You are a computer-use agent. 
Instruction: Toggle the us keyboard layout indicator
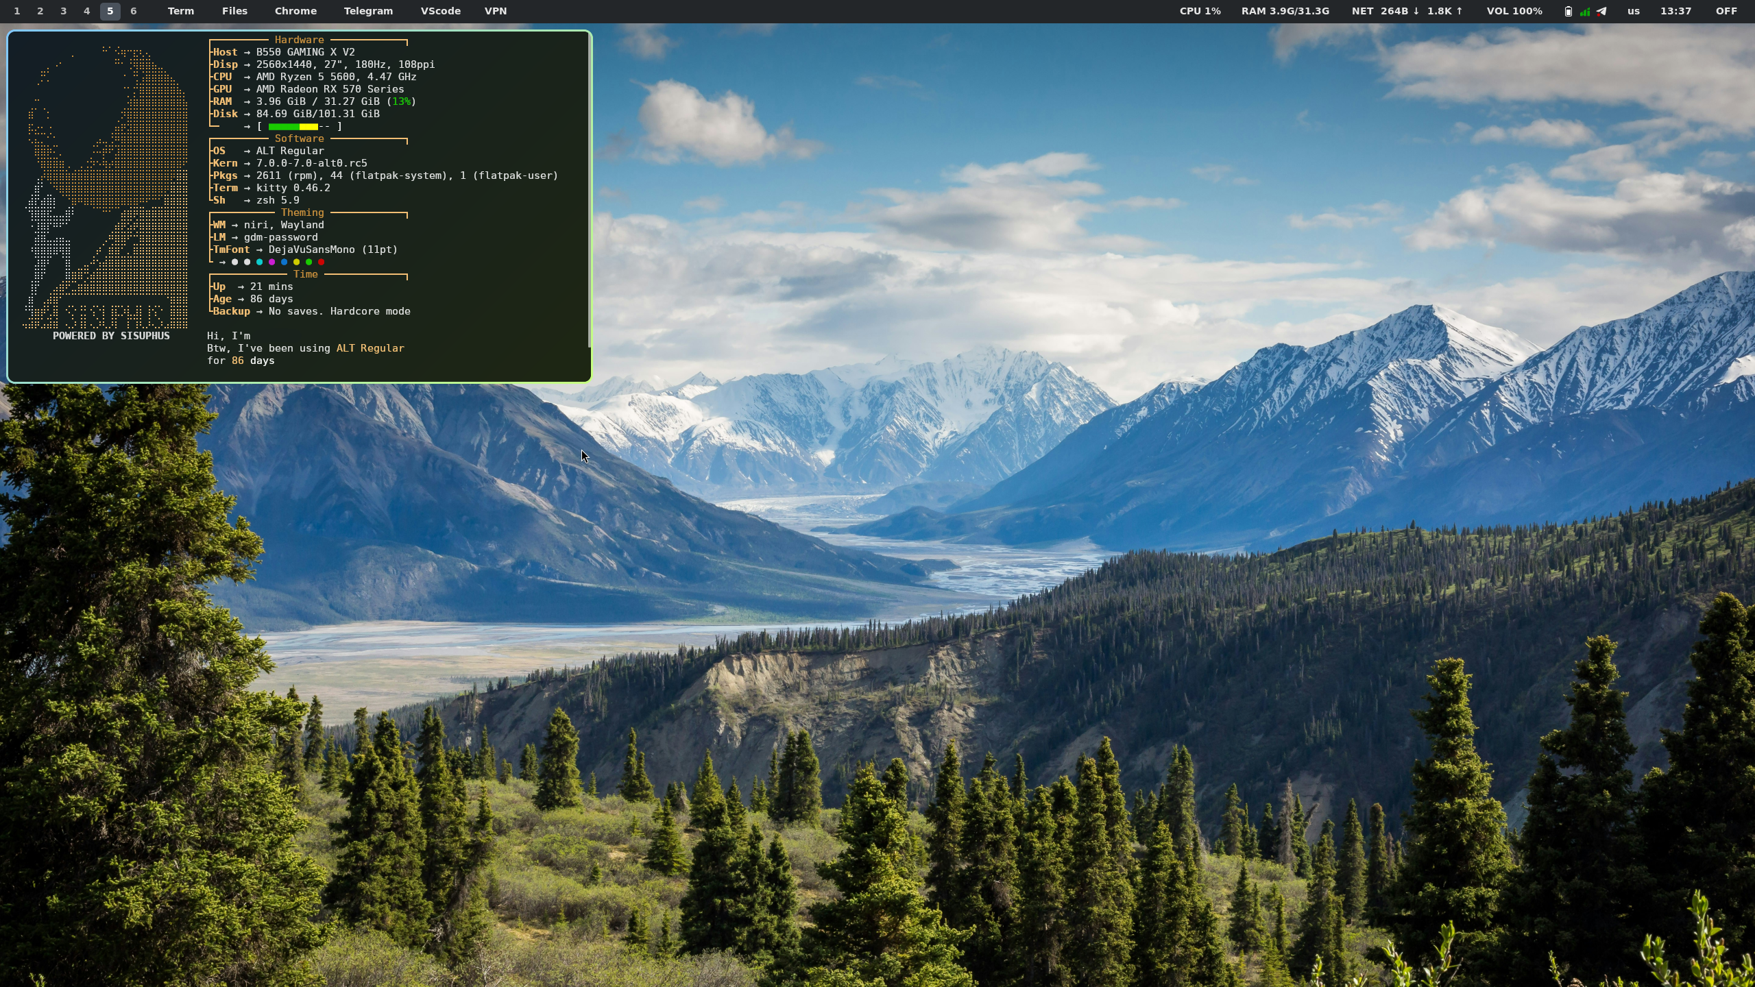coord(1634,11)
